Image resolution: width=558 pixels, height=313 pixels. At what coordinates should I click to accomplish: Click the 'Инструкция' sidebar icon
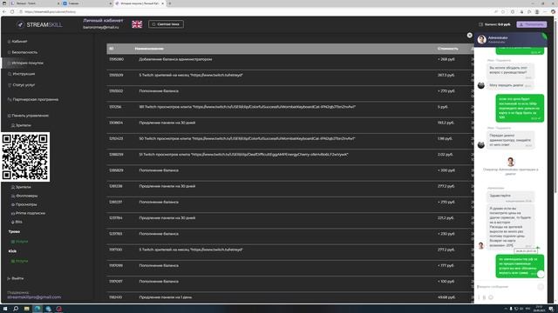tap(10, 74)
